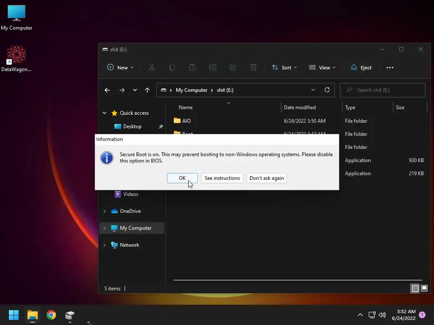Sort by the Size column header
This screenshot has width=434, height=325.
pos(400,107)
